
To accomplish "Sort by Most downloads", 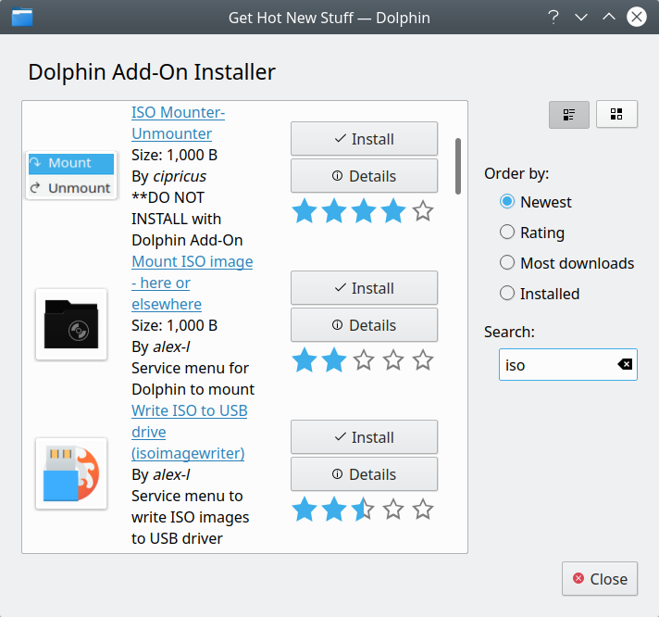I will click(507, 263).
